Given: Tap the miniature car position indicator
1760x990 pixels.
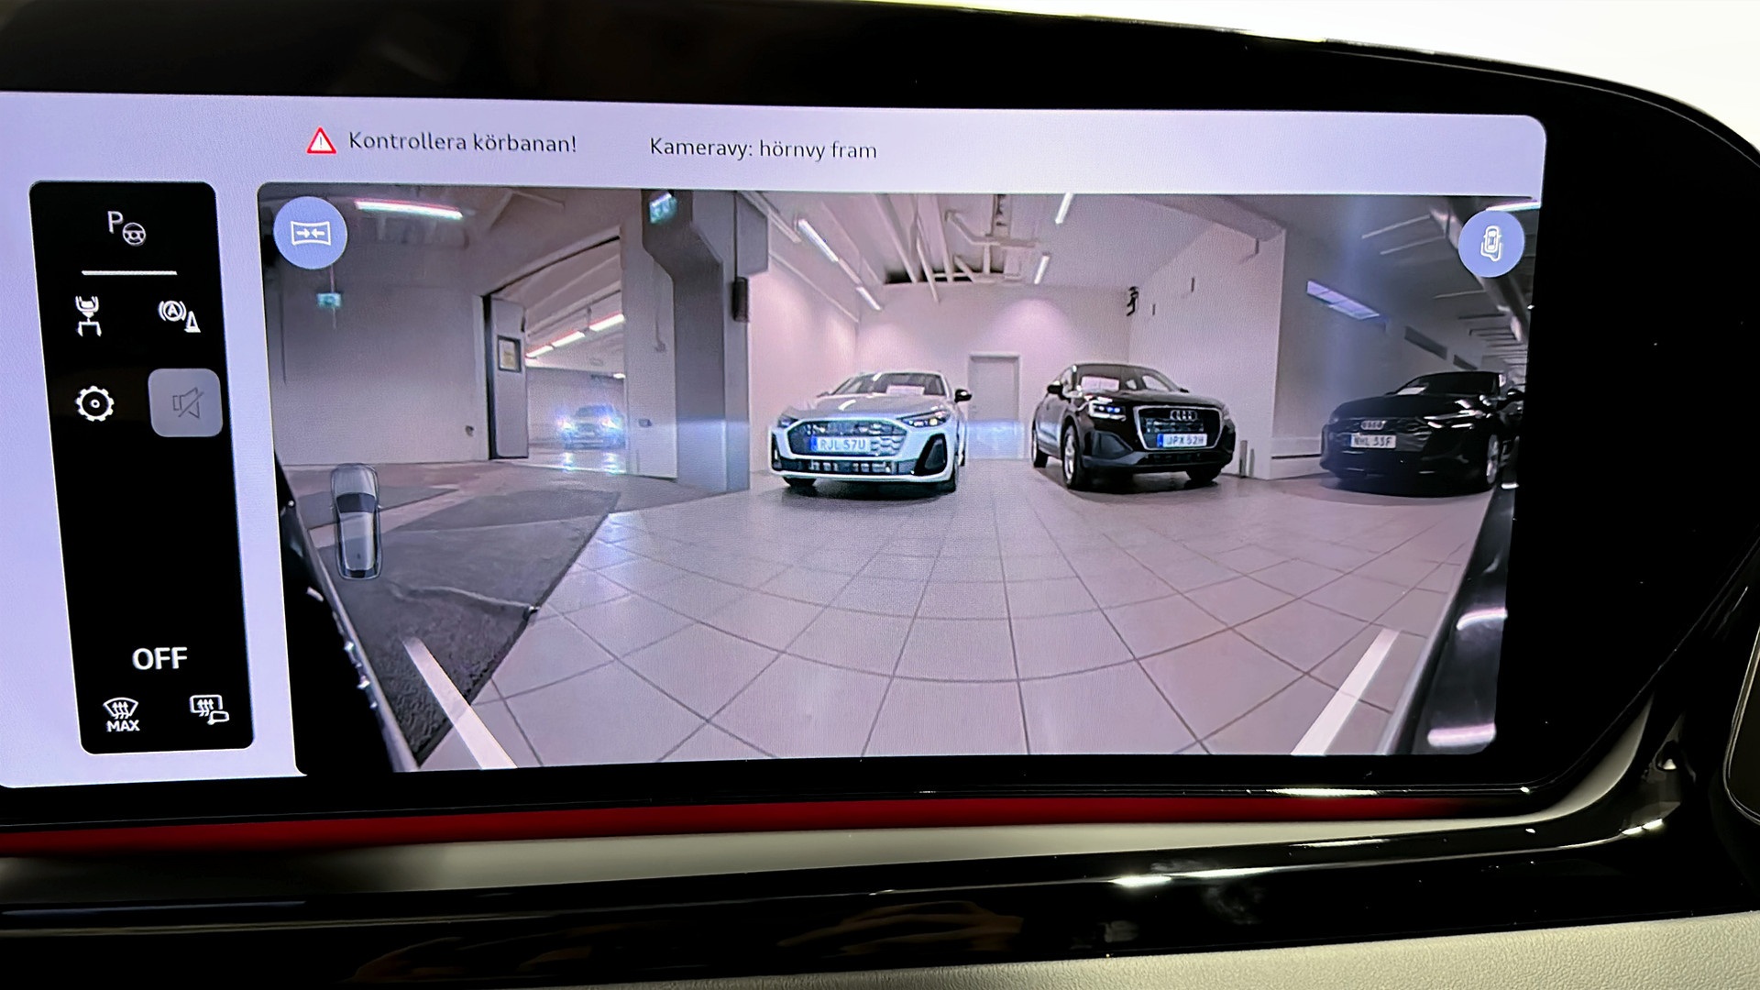Looking at the screenshot, I should (356, 522).
